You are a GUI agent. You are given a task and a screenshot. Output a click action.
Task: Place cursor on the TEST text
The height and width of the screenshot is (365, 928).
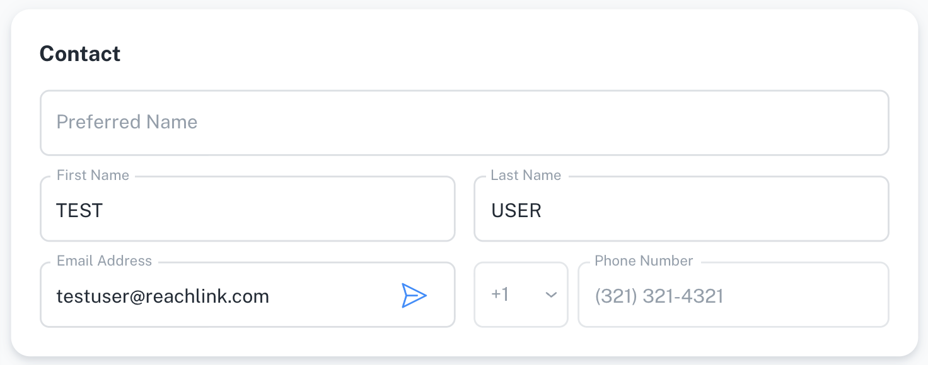coord(79,210)
